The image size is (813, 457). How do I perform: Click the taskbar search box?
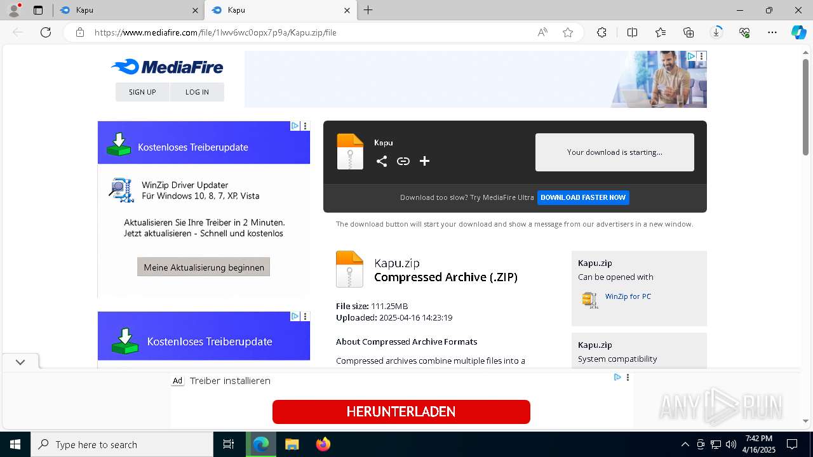click(x=122, y=444)
